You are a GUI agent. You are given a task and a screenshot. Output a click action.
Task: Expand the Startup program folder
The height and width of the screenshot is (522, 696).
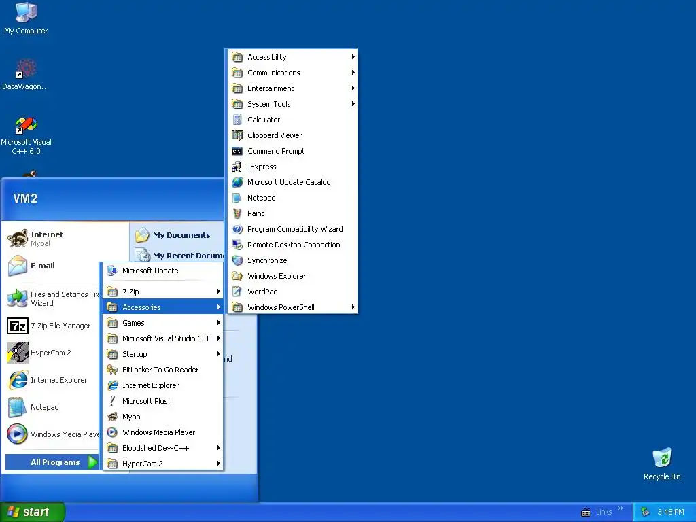click(x=163, y=354)
